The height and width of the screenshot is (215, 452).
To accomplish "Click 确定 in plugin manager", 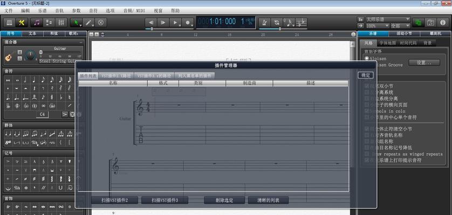I will tap(366, 75).
